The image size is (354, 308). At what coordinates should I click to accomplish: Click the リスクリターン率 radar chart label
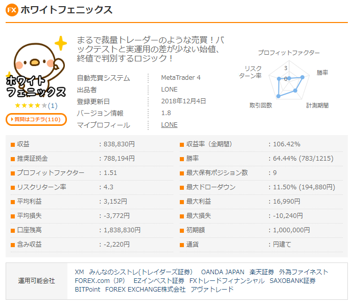coord(250,72)
